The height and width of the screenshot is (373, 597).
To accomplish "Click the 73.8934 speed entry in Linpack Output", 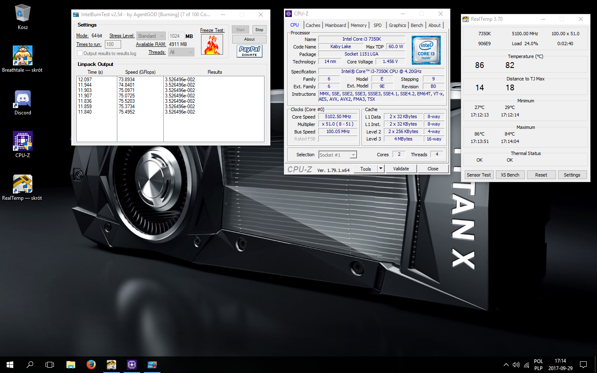I will pyautogui.click(x=127, y=80).
